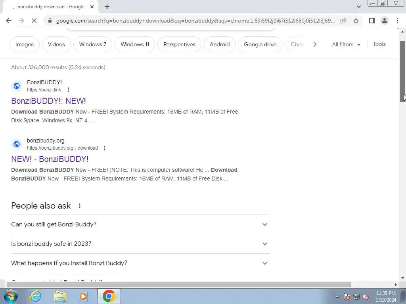Select the Perspectives filter chip
406x304 pixels.
click(180, 44)
